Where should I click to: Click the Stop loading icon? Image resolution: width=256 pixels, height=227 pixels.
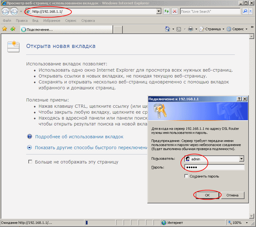tap(175, 12)
